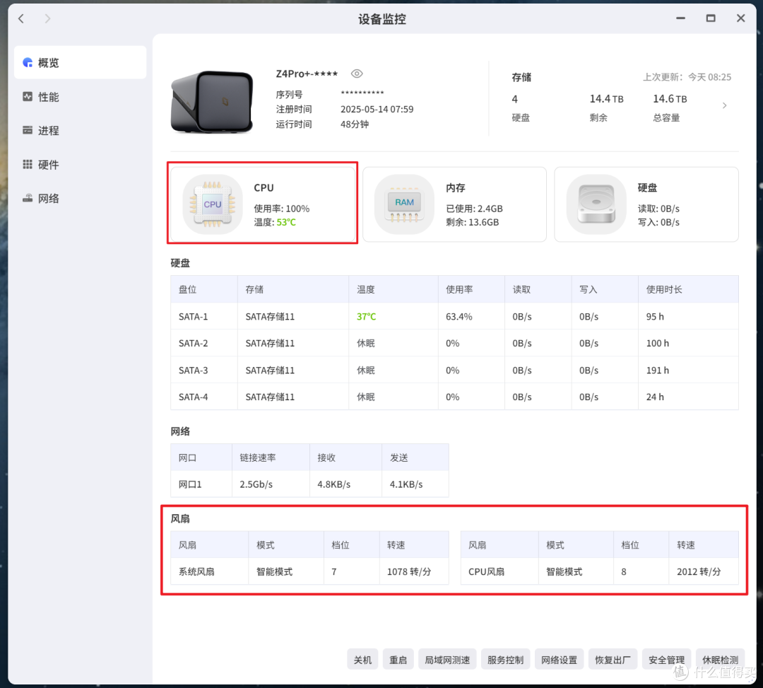This screenshot has height=688, width=763.
Task: Click the 性能 waveform icon in sidebar
Action: click(28, 97)
